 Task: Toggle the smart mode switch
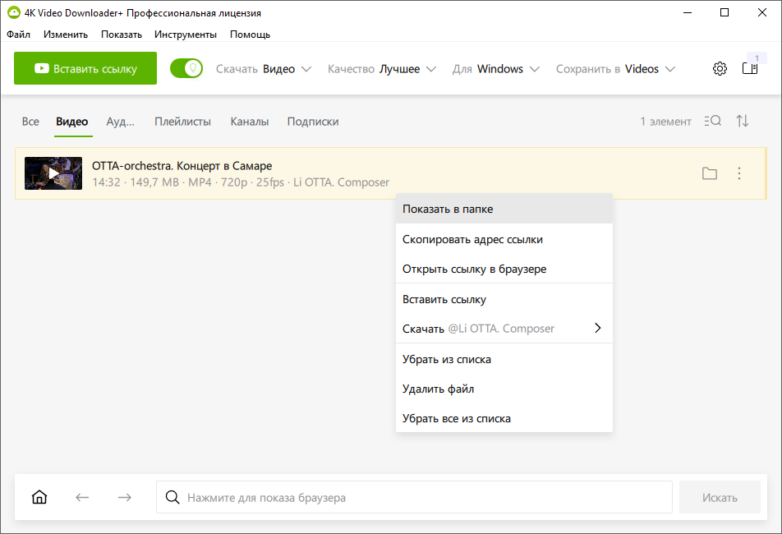(186, 69)
